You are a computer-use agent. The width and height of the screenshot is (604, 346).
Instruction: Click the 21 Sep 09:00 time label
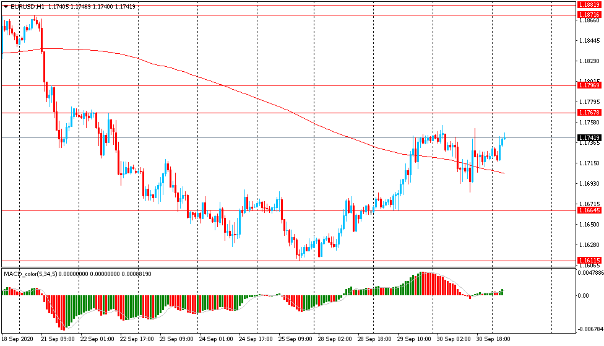click(x=58, y=339)
